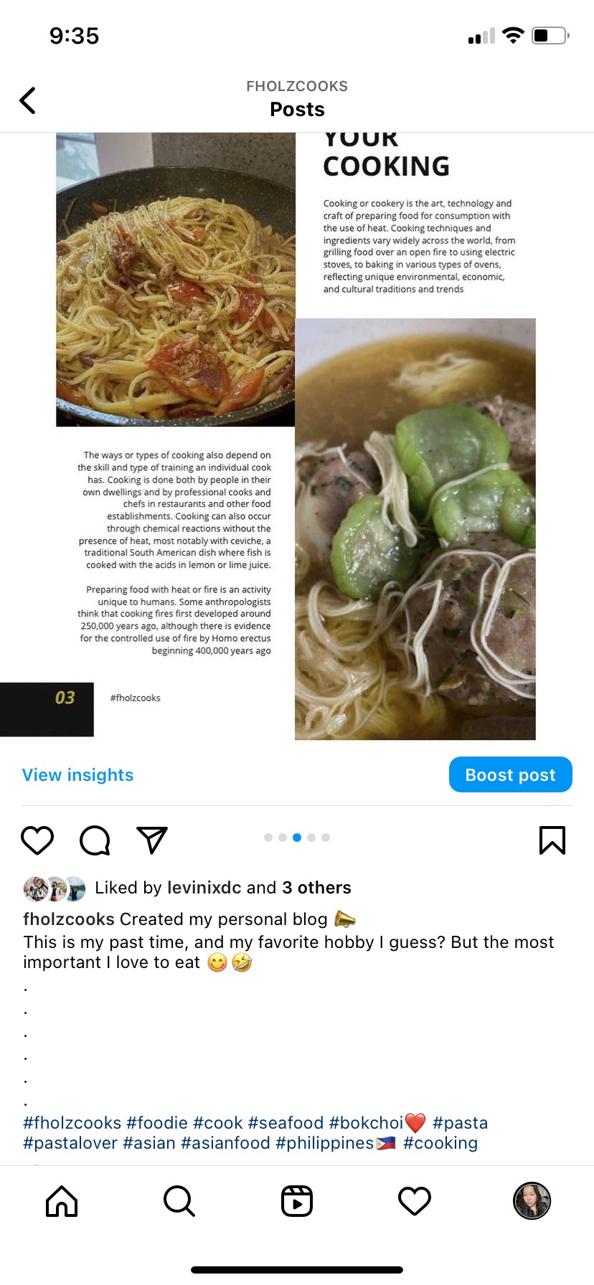Tap the liker avatars cluster
The height and width of the screenshot is (1285, 594).
(x=55, y=888)
